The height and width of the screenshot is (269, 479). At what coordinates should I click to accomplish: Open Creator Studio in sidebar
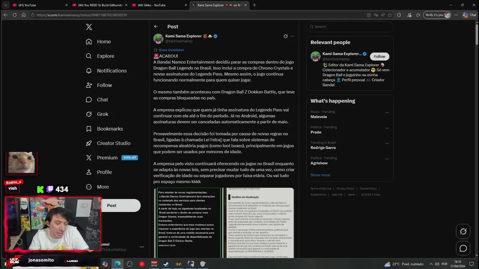point(108,143)
